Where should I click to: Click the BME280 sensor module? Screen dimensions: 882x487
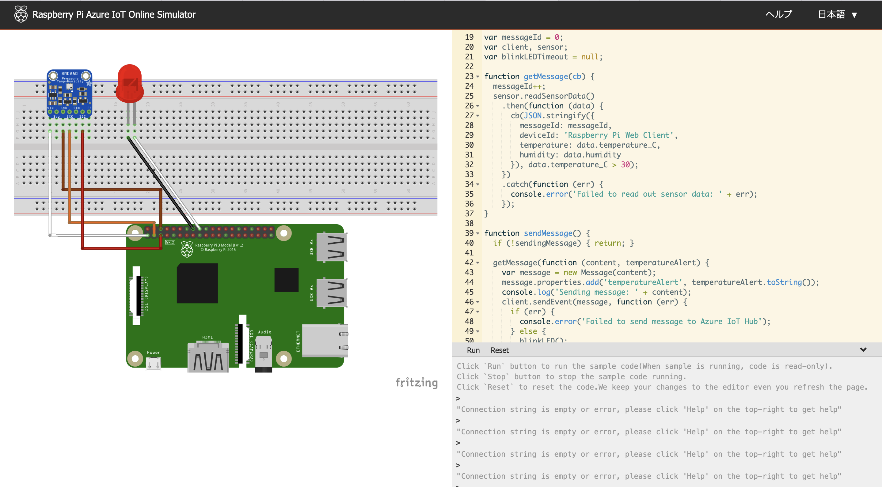coord(70,93)
